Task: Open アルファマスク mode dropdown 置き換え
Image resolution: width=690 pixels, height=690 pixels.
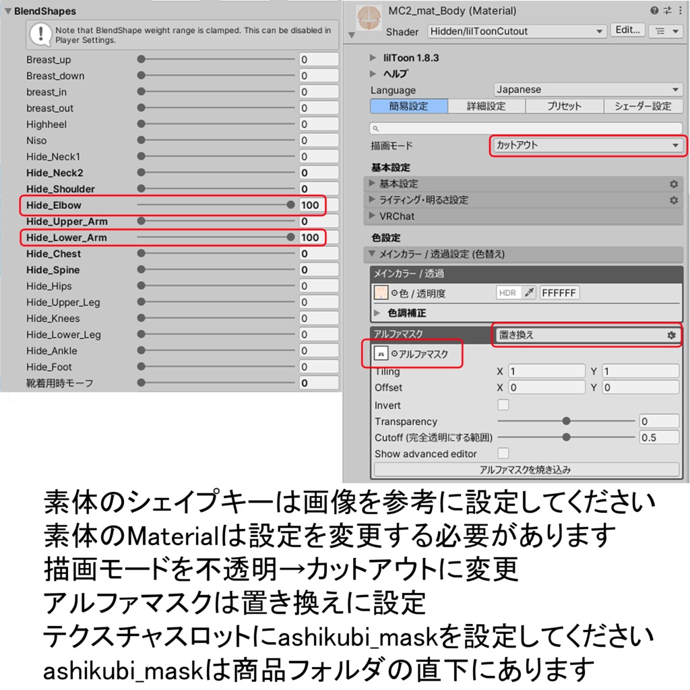Action: point(587,336)
